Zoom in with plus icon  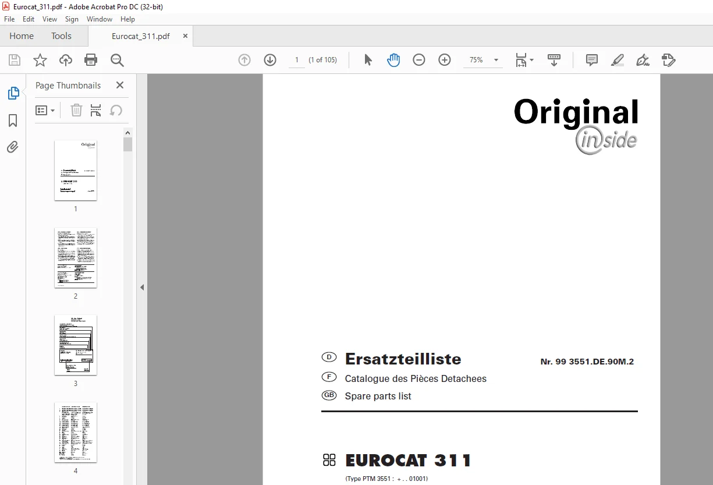coord(445,60)
